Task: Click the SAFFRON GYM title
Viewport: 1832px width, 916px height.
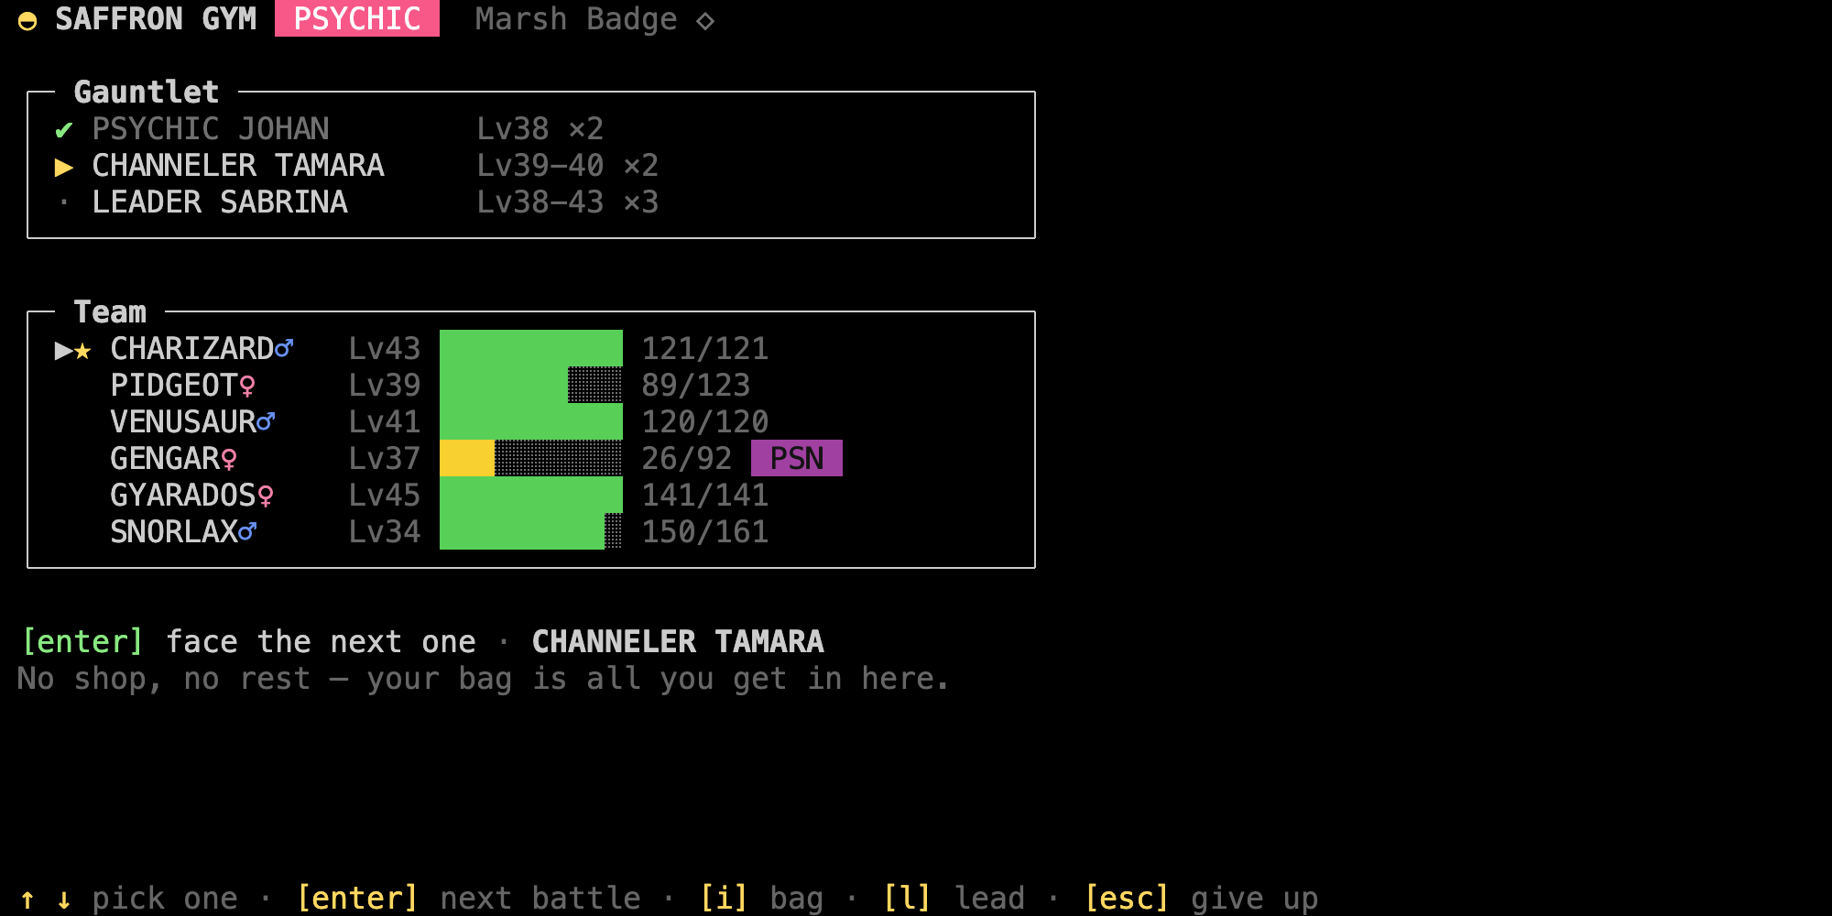Action: tap(156, 19)
